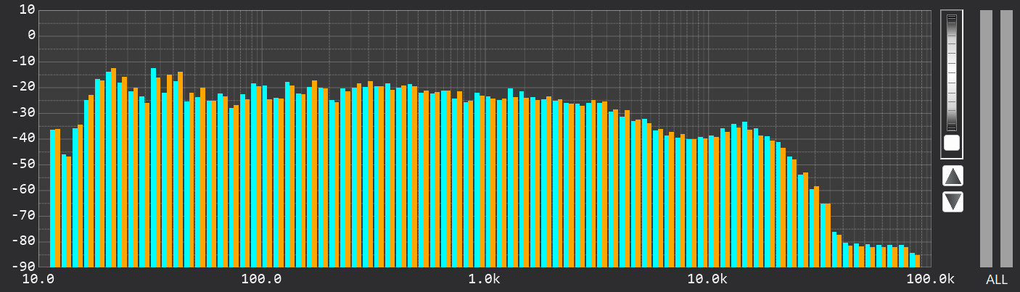Click the -20 dB level label
This screenshot has height=292, width=1020.
tap(22, 87)
